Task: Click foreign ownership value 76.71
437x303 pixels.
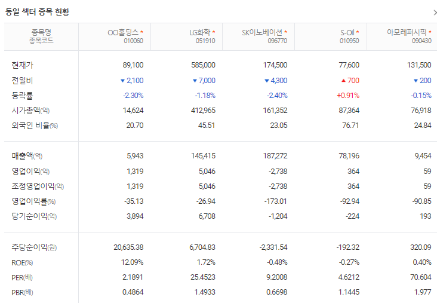Action: click(350, 126)
